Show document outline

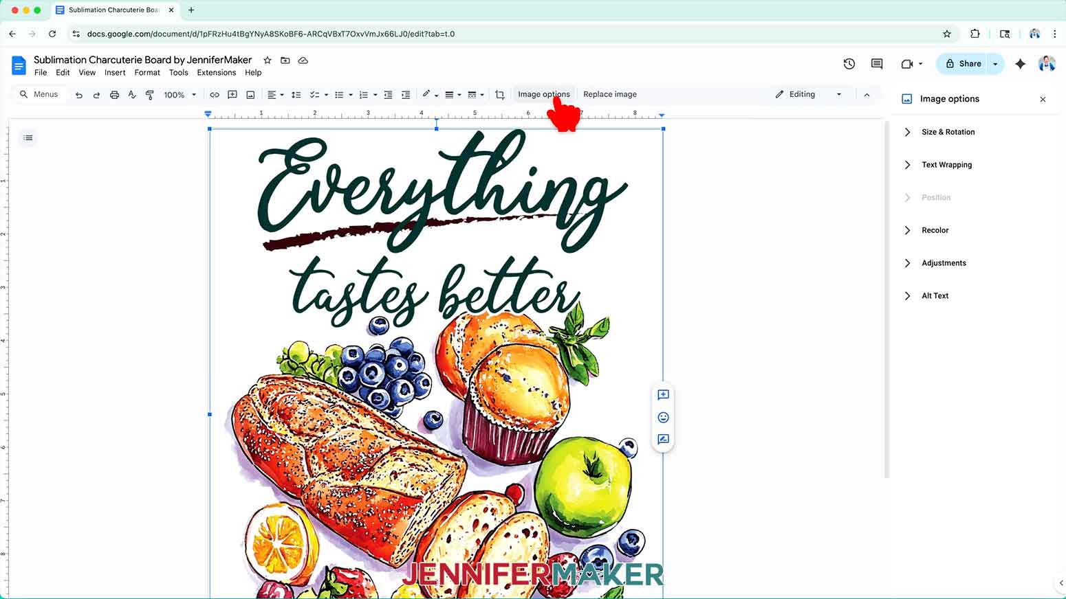click(28, 138)
